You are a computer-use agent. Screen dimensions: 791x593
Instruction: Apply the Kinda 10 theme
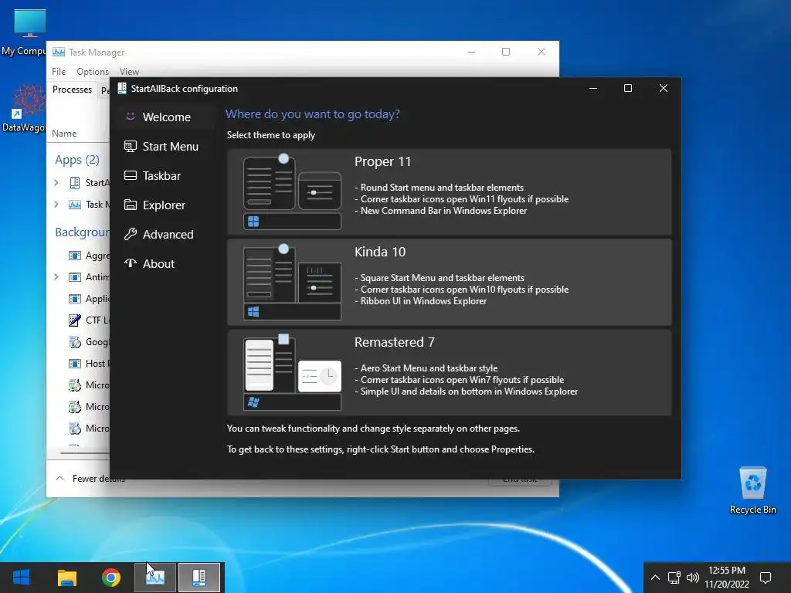(449, 283)
